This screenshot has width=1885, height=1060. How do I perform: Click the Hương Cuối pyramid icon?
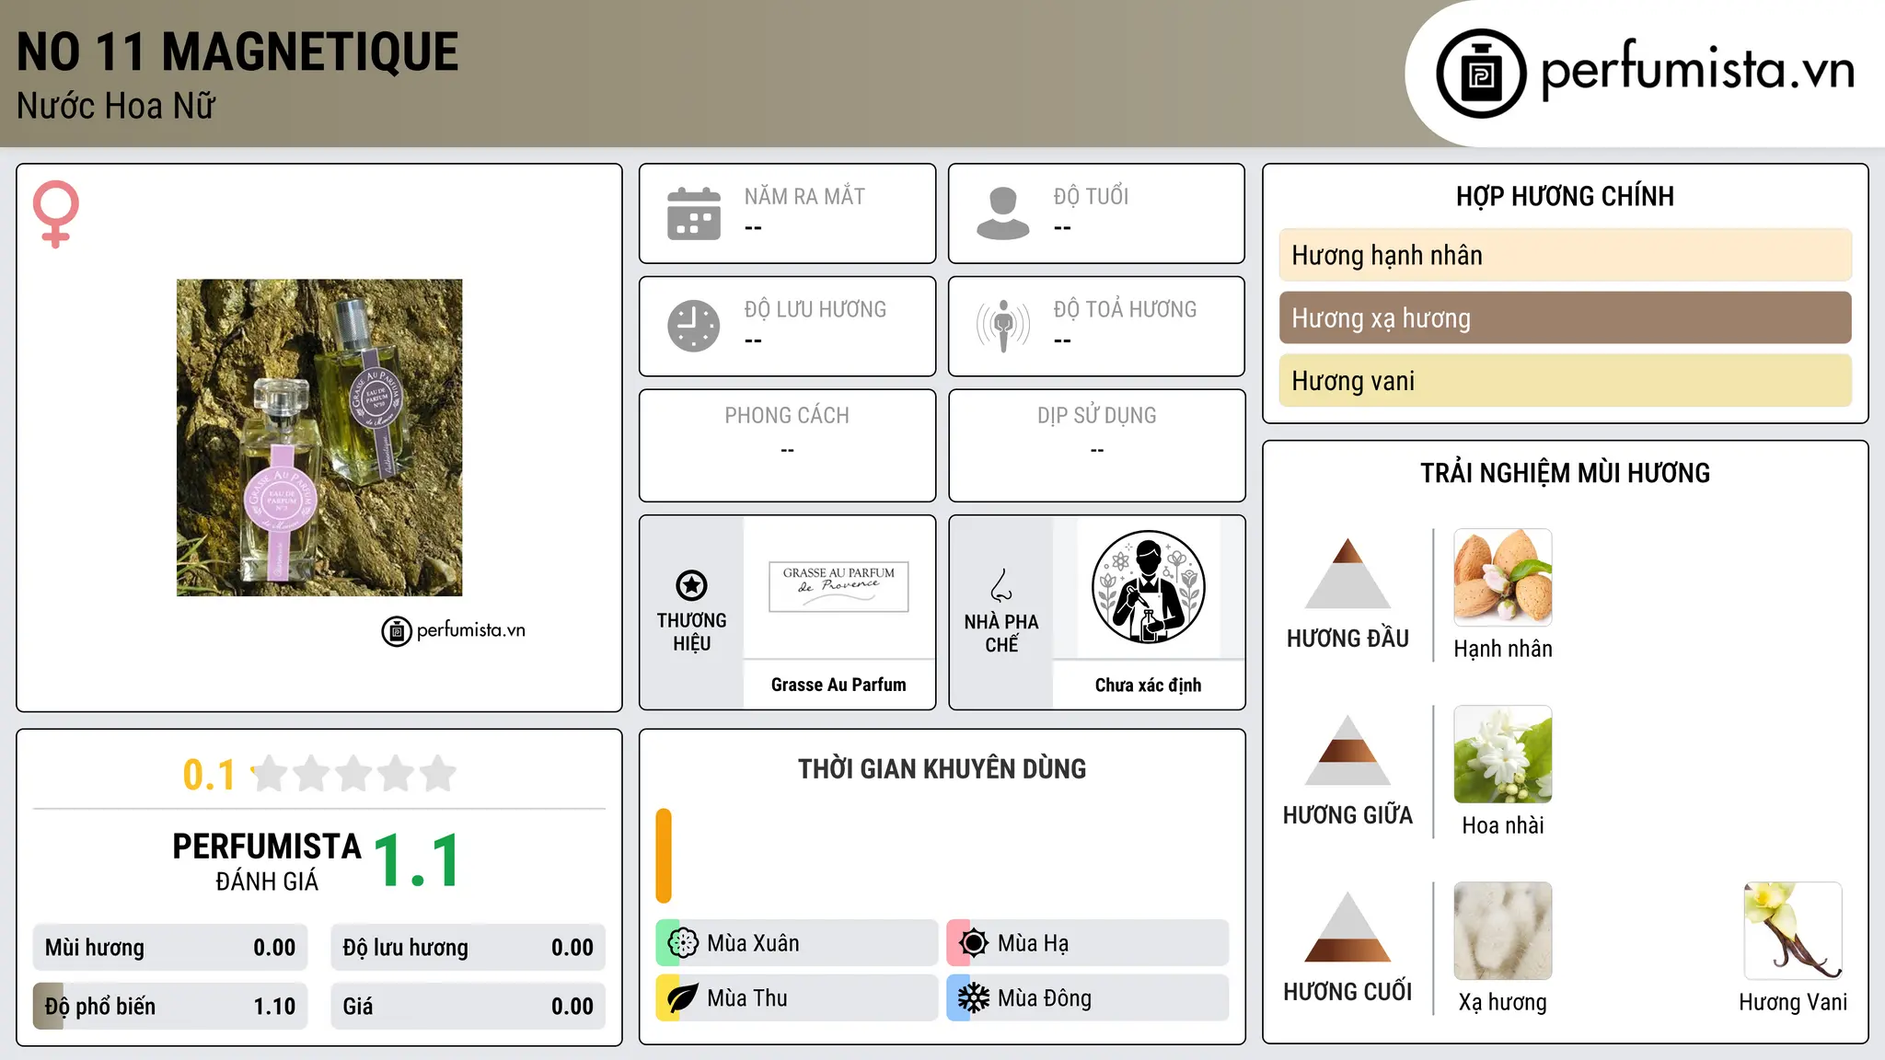[1347, 927]
